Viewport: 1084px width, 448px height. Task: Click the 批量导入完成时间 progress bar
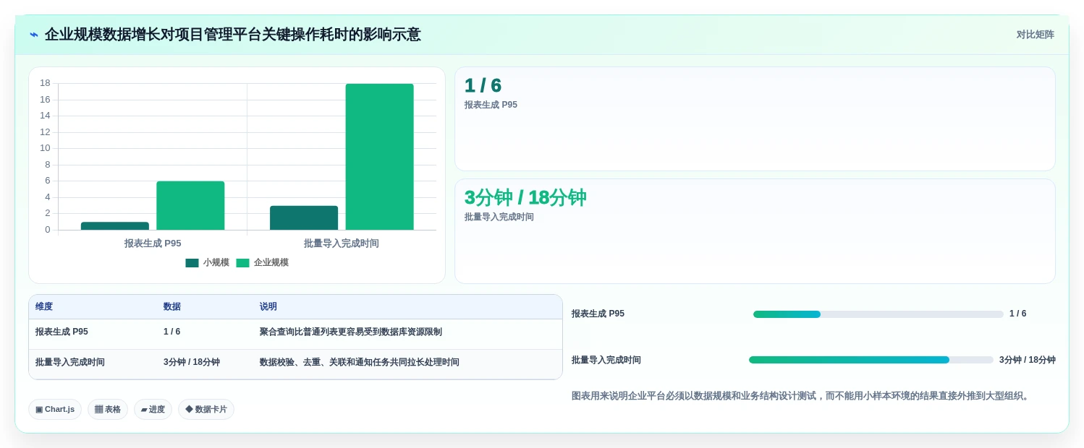pyautogui.click(x=871, y=360)
